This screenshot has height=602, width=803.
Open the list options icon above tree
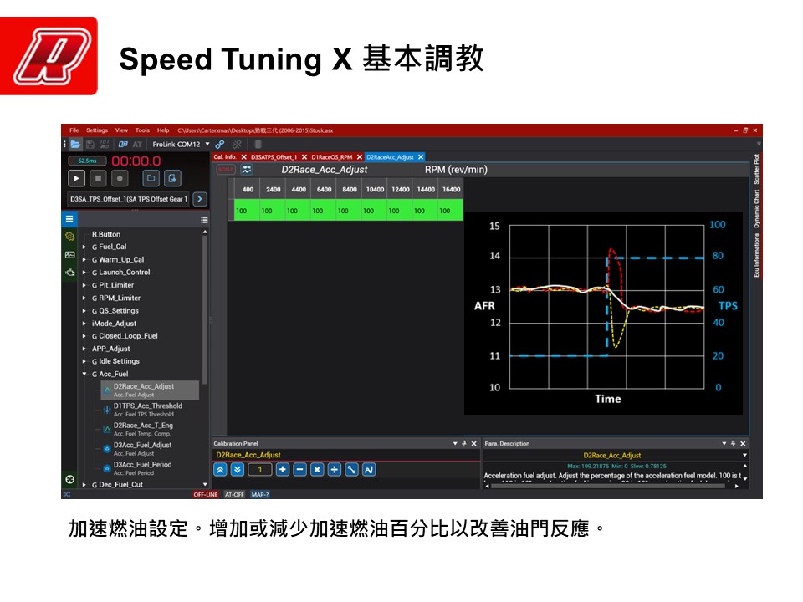pyautogui.click(x=204, y=220)
